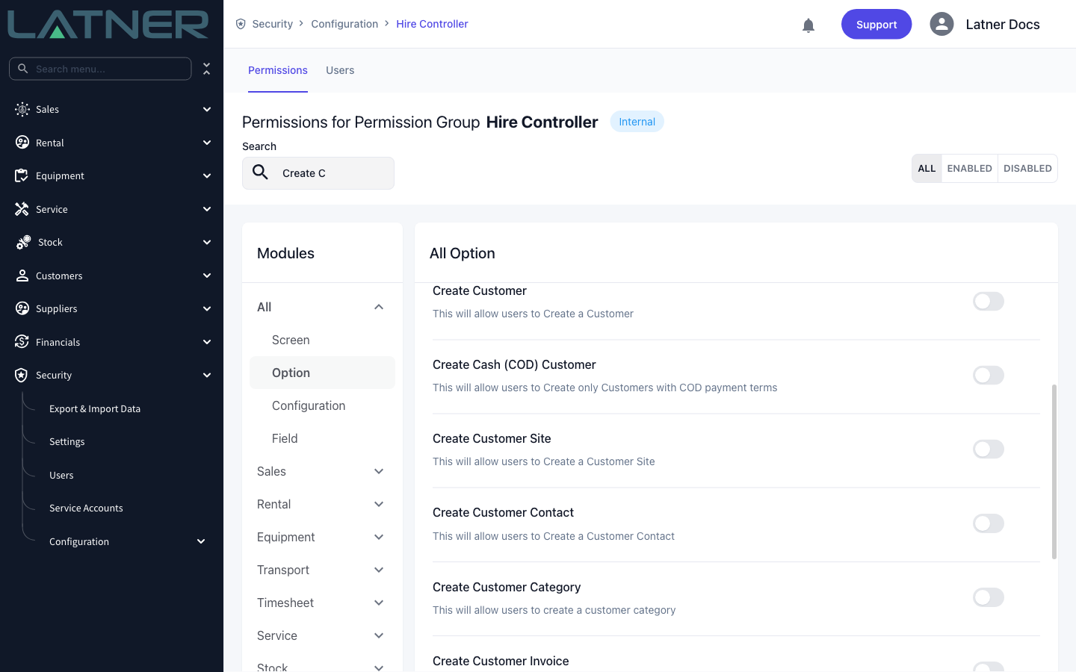Open Security breadcrumb link
The width and height of the screenshot is (1076, 672).
pos(272,24)
